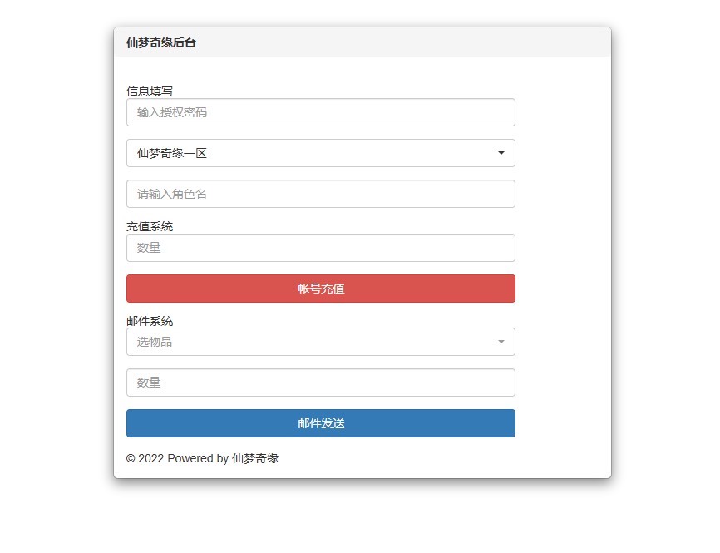720x553 pixels.
Task: Click the 仙梦奇缘后台 panel title
Action: (x=161, y=42)
